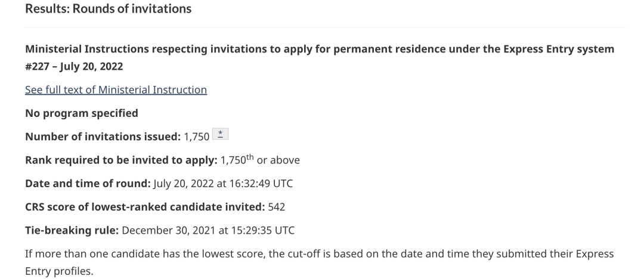Click the Number of invitations issued label
Viewport: 644px width, 279px height.
[x=103, y=137]
